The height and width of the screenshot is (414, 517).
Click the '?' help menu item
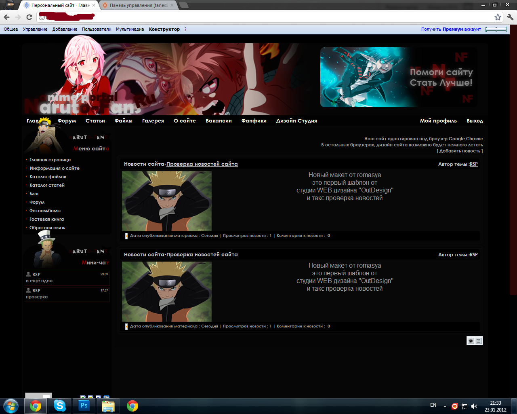185,29
